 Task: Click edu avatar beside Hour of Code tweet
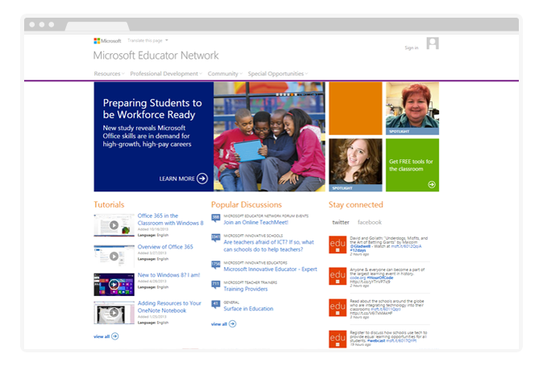(338, 276)
